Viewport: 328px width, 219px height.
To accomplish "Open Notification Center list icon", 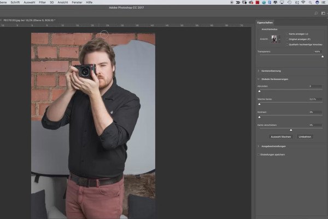I will coord(324,2).
